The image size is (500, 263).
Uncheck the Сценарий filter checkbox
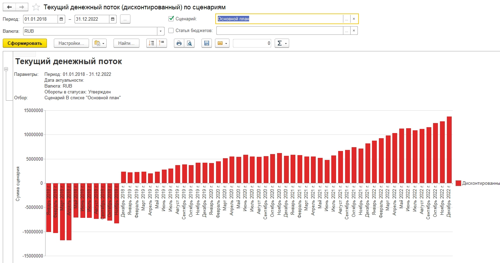pos(171,19)
